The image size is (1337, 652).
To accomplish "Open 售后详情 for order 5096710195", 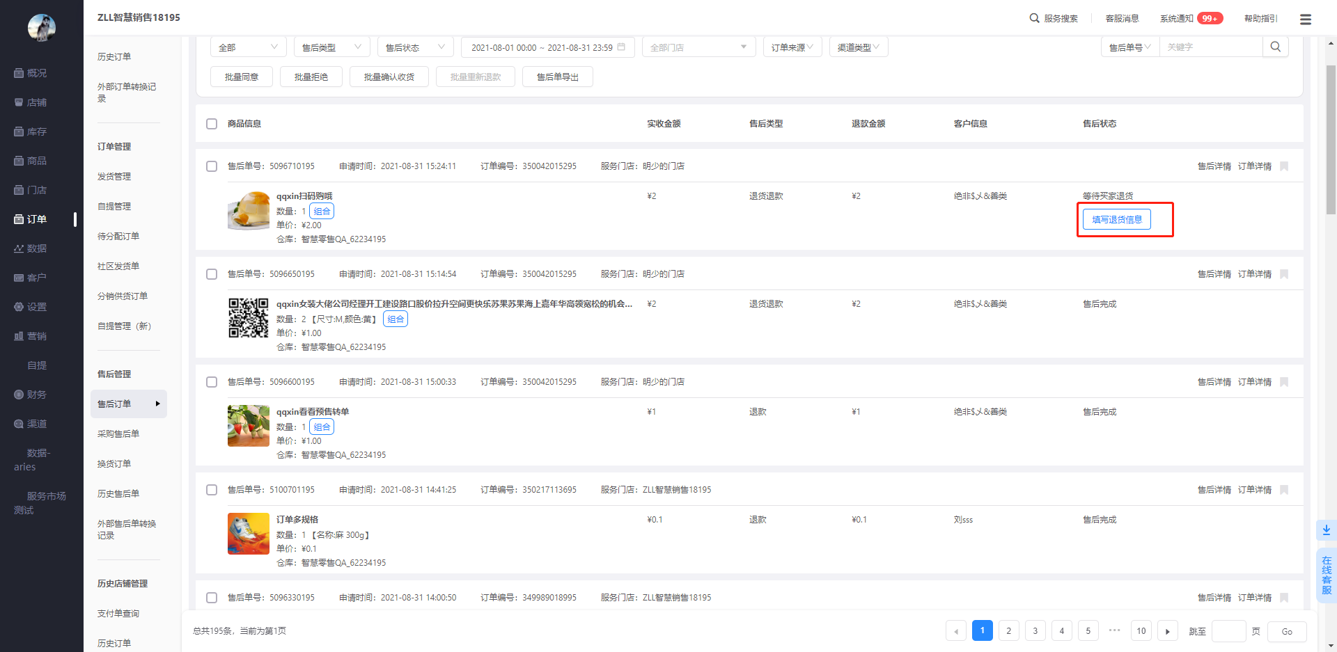I will 1214,166.
